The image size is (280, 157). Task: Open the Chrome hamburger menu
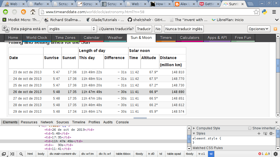tap(274, 12)
